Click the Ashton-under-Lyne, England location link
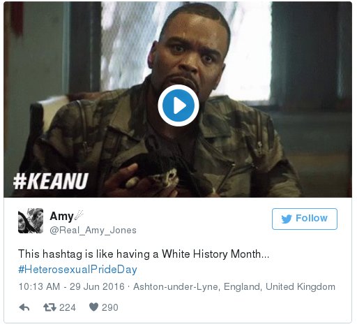The height and width of the screenshot is (329, 357). 234,286
